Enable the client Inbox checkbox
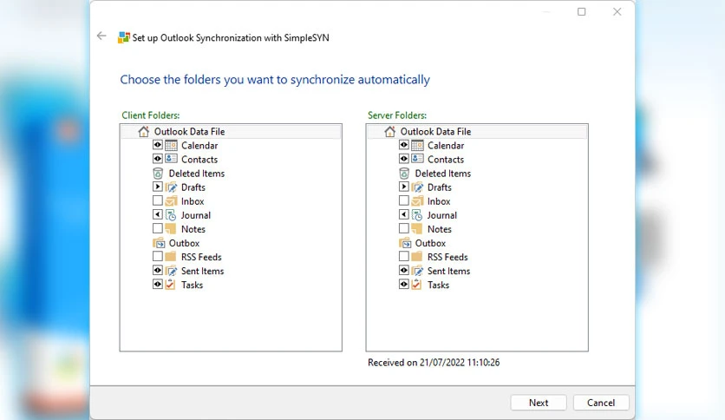 (158, 200)
